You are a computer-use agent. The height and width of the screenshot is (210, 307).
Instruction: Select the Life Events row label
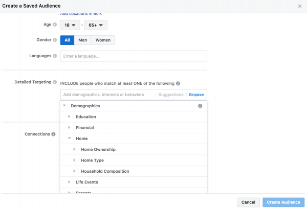click(x=87, y=182)
